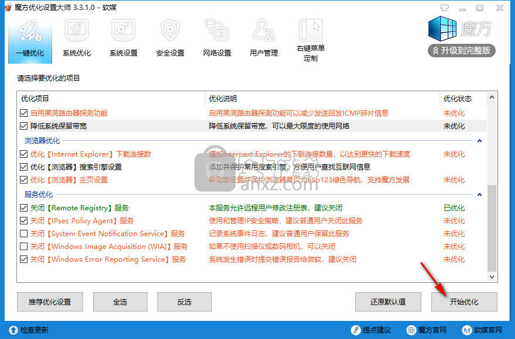Click the 还原默认值 button
The width and height of the screenshot is (515, 339).
(x=388, y=302)
